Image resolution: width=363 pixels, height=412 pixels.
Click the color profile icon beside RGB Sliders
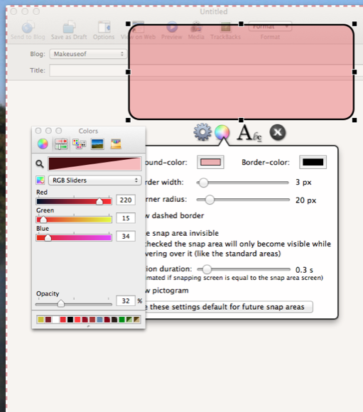tap(40, 180)
